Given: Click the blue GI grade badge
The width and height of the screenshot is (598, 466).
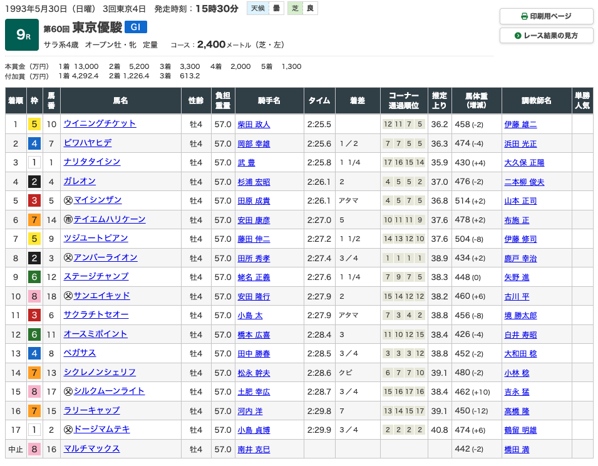Looking at the screenshot, I should 136,27.
